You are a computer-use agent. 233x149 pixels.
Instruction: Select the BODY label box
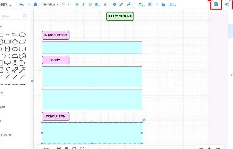coord(56,60)
